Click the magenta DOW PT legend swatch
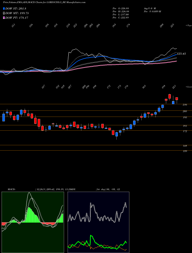192x253 pixels. (4, 18)
